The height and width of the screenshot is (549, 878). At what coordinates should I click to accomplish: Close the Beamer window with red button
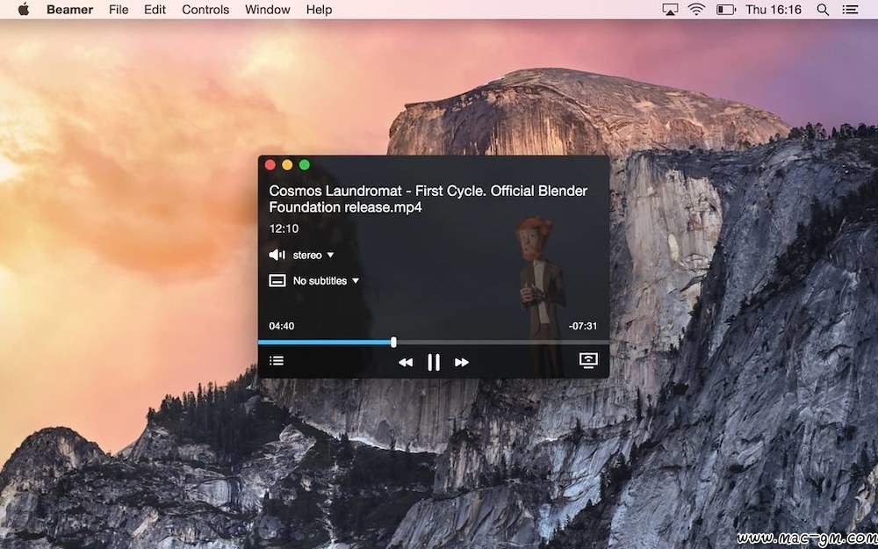270,165
